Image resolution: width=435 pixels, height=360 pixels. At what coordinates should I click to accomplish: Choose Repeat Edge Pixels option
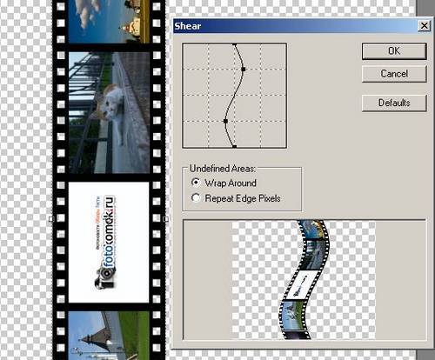coord(236,198)
